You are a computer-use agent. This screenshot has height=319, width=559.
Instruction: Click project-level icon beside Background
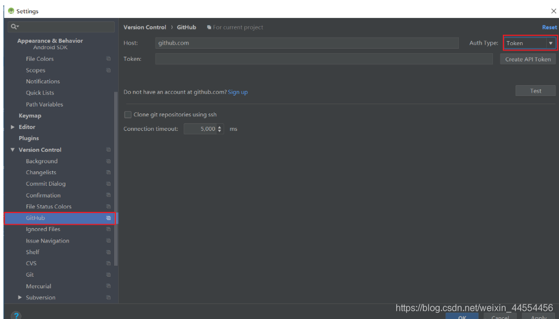[x=108, y=161]
